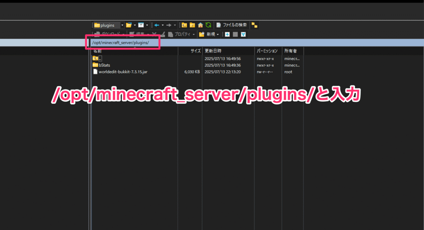Open the plugins directory combo box
The image size is (424, 230).
pos(109,25)
